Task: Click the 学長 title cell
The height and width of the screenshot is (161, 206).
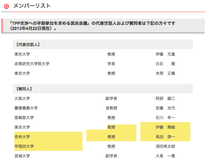Action: [x=111, y=64]
